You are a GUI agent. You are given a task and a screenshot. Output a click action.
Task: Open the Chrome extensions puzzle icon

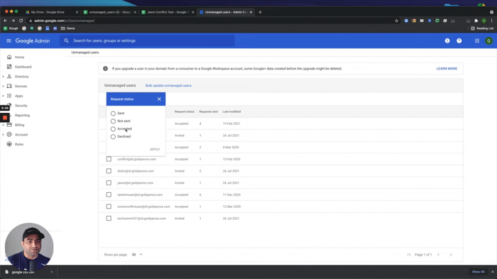pos(476,21)
